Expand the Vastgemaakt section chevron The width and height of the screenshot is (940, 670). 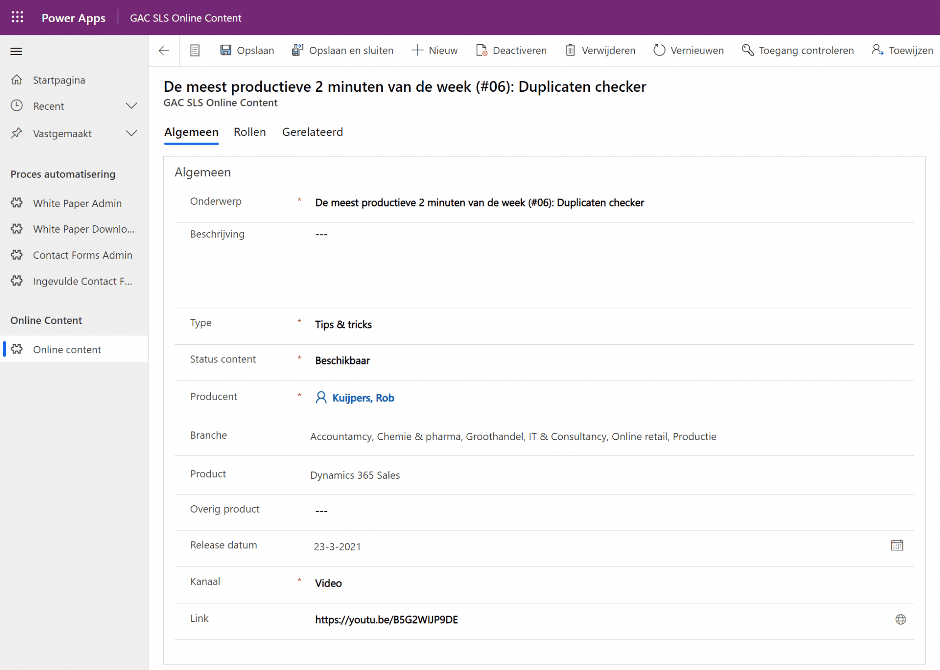pos(131,134)
